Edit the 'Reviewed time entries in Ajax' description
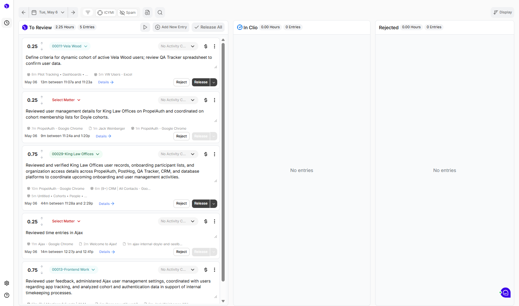 121,233
